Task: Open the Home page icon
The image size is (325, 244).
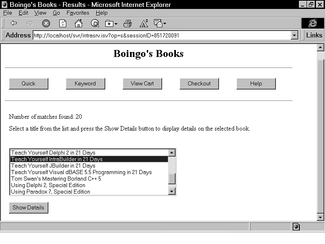Action: pyautogui.click(x=78, y=23)
